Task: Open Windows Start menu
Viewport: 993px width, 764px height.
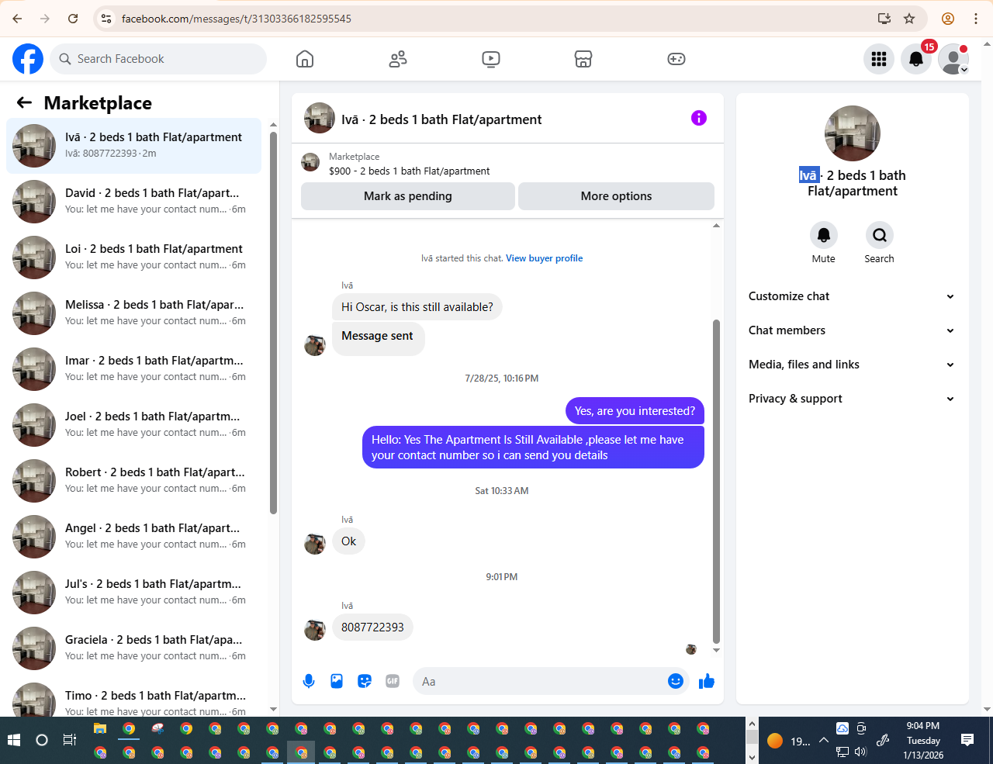Action: pos(14,740)
